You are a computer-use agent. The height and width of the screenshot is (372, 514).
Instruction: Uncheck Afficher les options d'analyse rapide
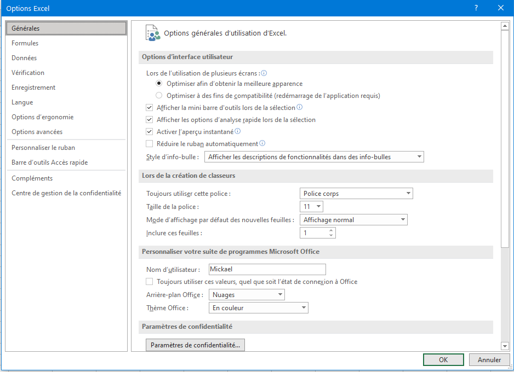pyautogui.click(x=150, y=119)
